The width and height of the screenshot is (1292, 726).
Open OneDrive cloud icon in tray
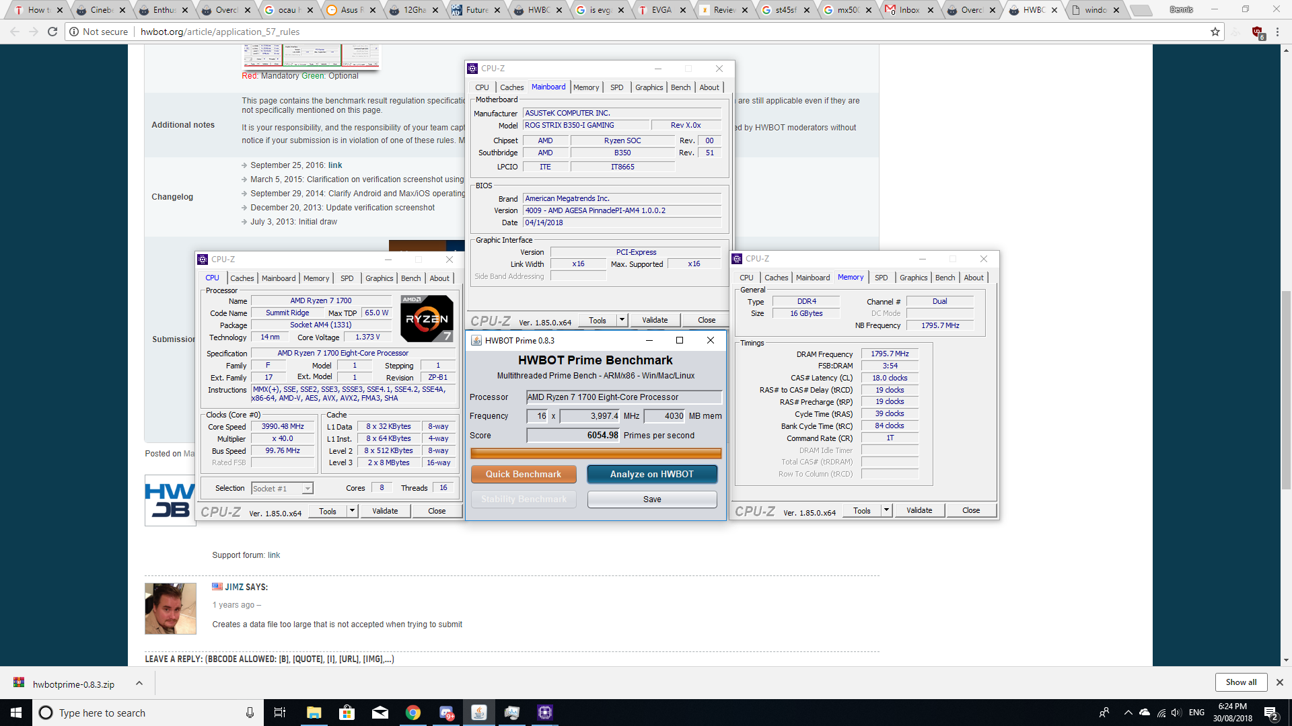coord(1145,713)
